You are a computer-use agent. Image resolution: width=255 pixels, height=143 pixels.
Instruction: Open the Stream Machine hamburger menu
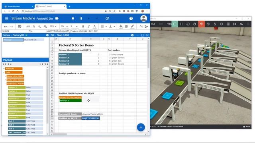tap(6, 19)
